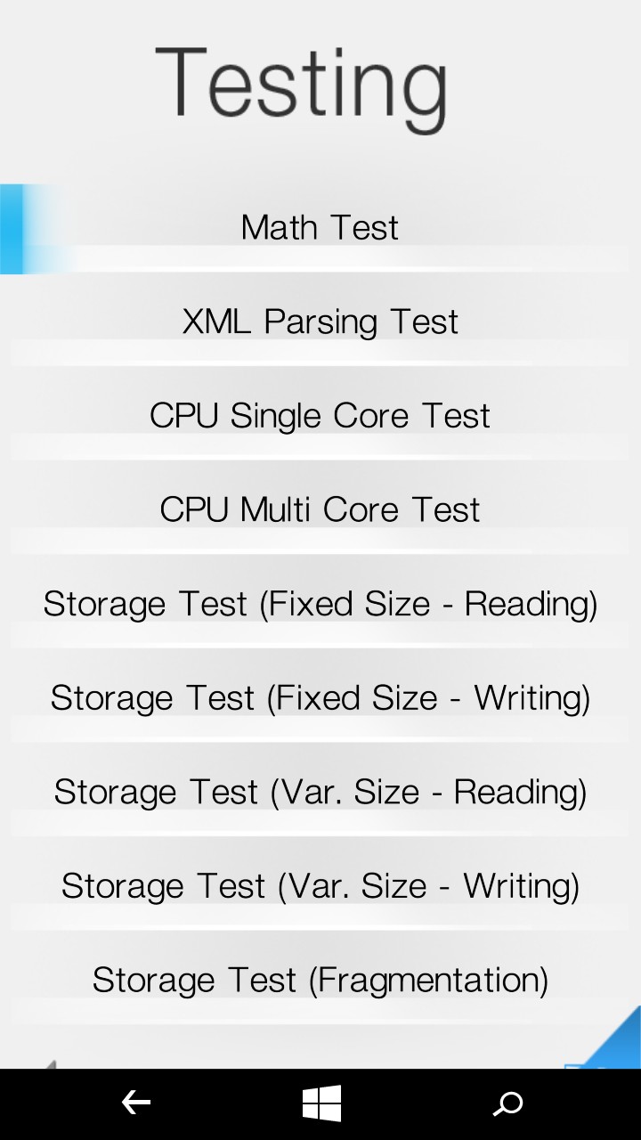641x1140 pixels.
Task: Click the small gray arrow at bottom left
Action: (50, 1063)
